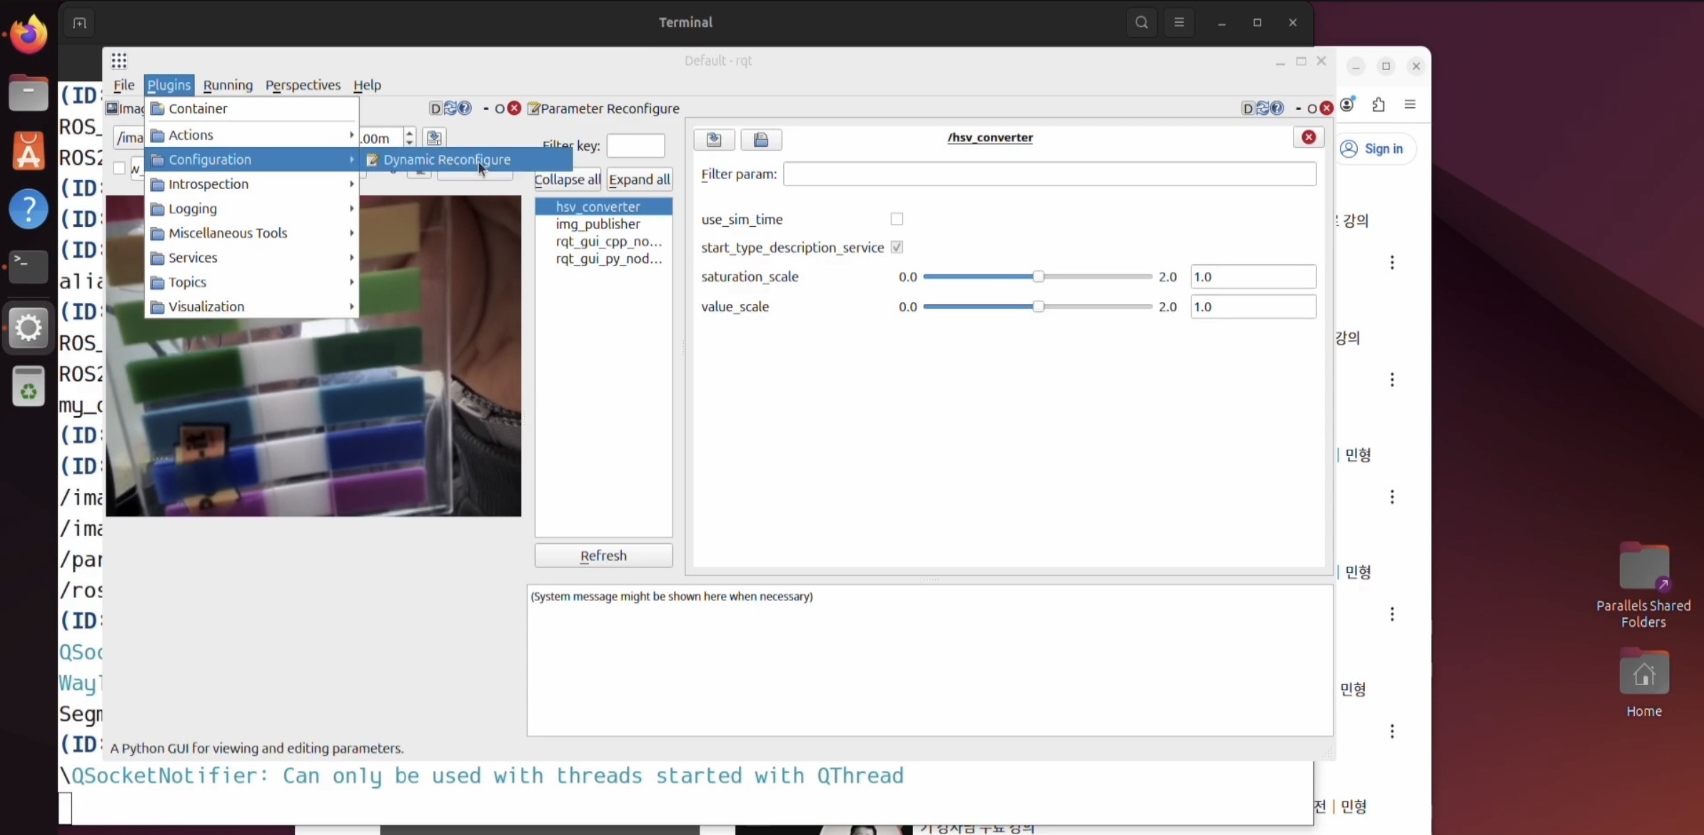This screenshot has height=835, width=1704.
Task: Click the D dock icon in Parameter Reconfigure title bar
Action: coord(1247,108)
